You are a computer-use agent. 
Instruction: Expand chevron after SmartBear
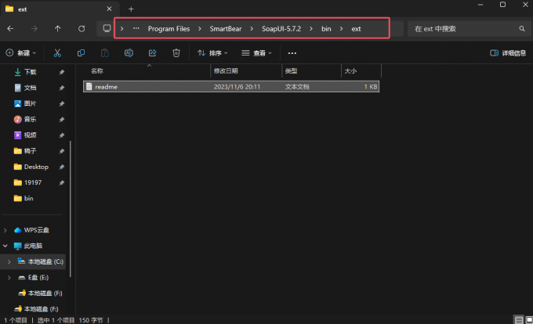tap(252, 29)
